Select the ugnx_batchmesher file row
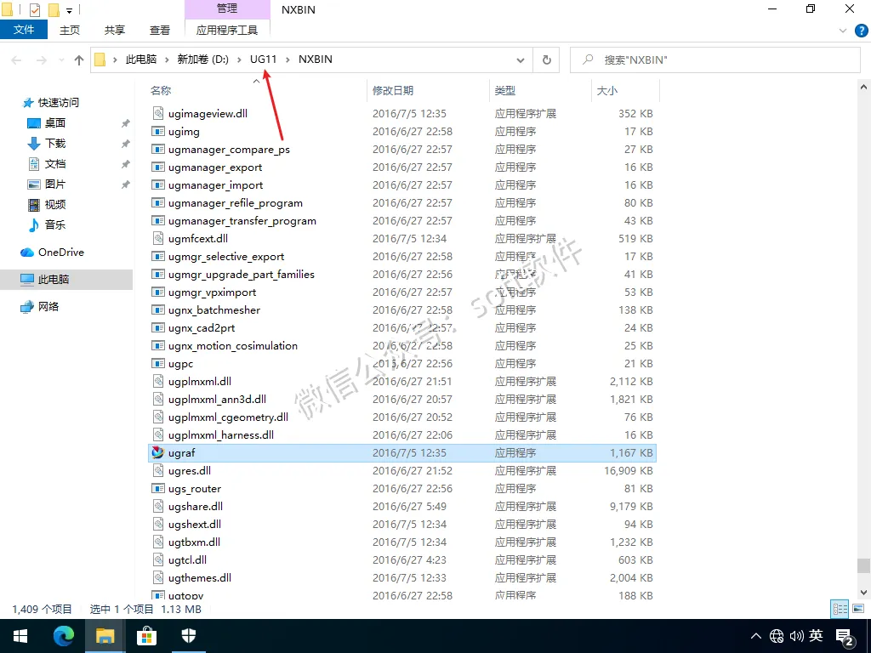Viewport: 871px width, 653px height. 402,309
